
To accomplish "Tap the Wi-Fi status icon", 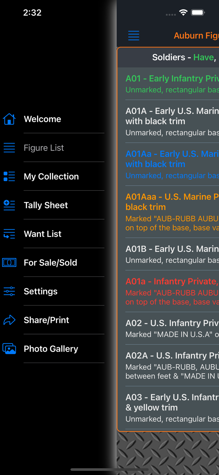I will tap(183, 13).
